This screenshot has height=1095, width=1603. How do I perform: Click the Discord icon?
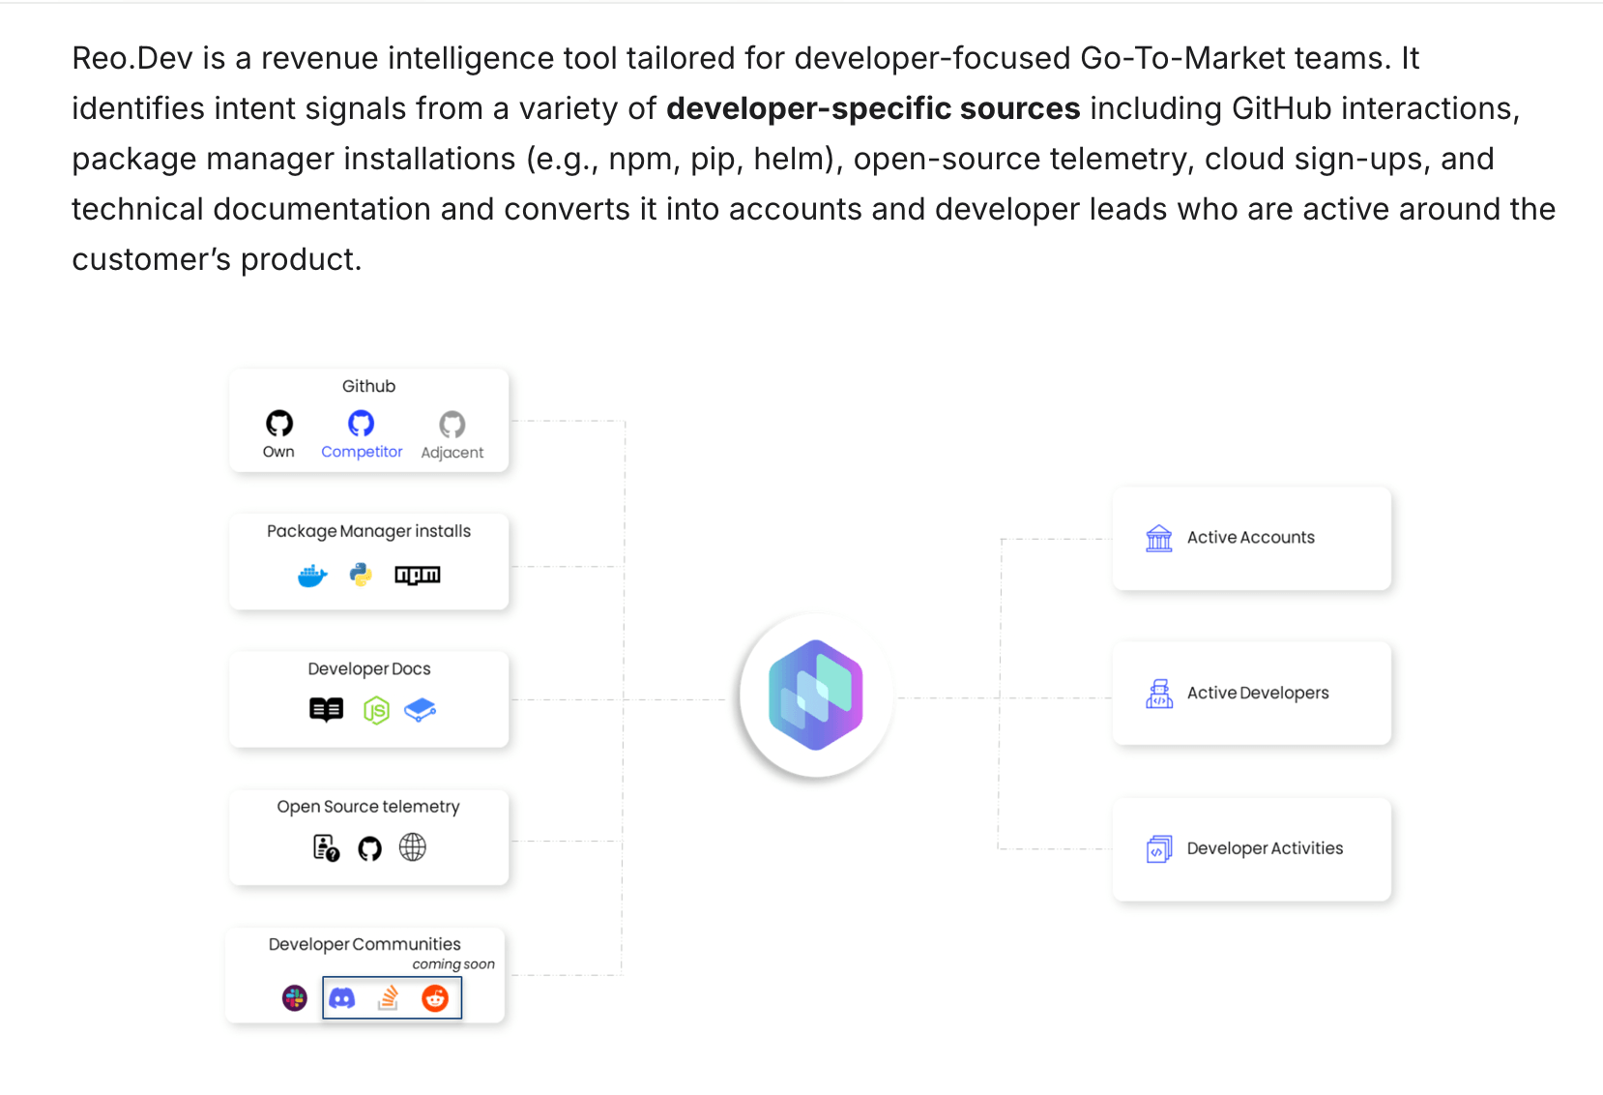pyautogui.click(x=342, y=997)
